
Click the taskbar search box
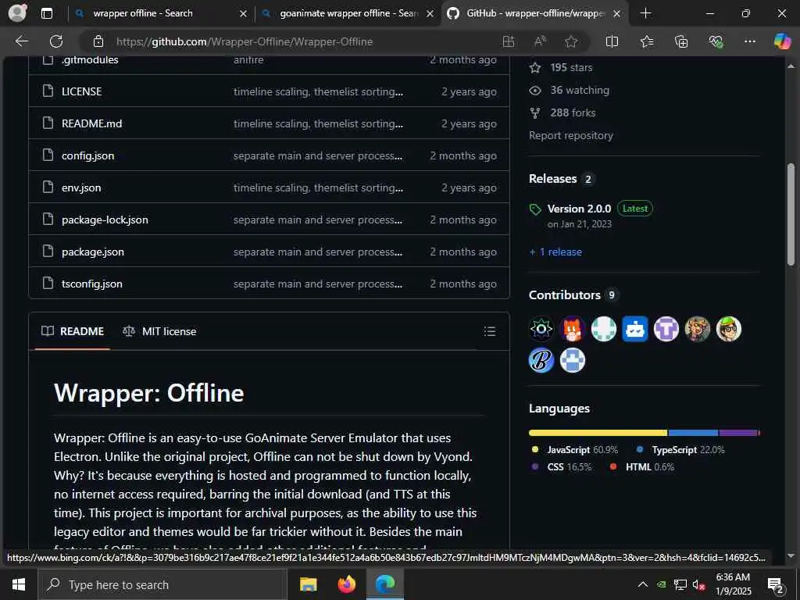pyautogui.click(x=162, y=584)
